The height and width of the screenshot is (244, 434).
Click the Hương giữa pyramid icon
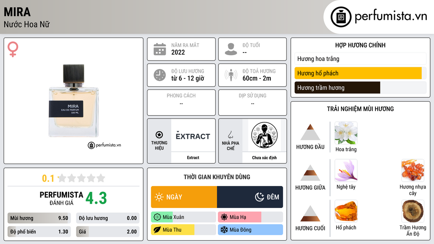(x=310, y=173)
